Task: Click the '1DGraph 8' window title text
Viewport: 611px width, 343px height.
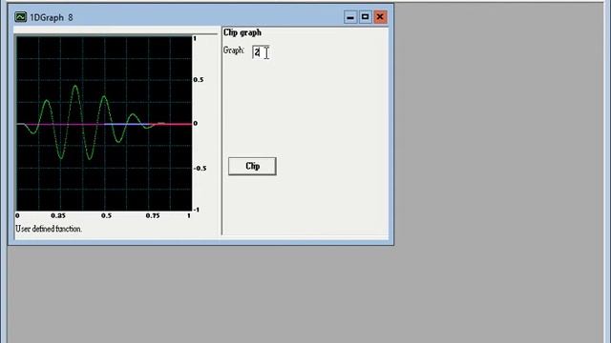Action: pos(52,17)
